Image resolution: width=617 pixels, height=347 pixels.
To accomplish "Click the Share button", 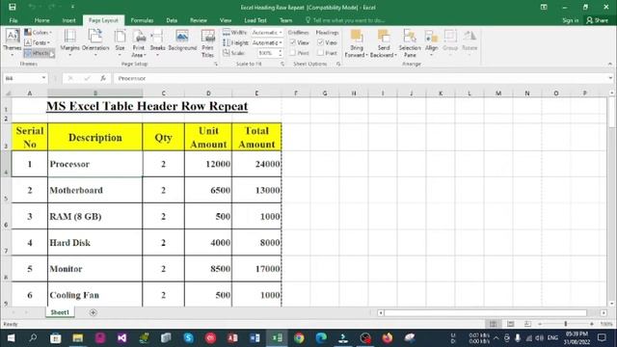I will click(x=597, y=20).
